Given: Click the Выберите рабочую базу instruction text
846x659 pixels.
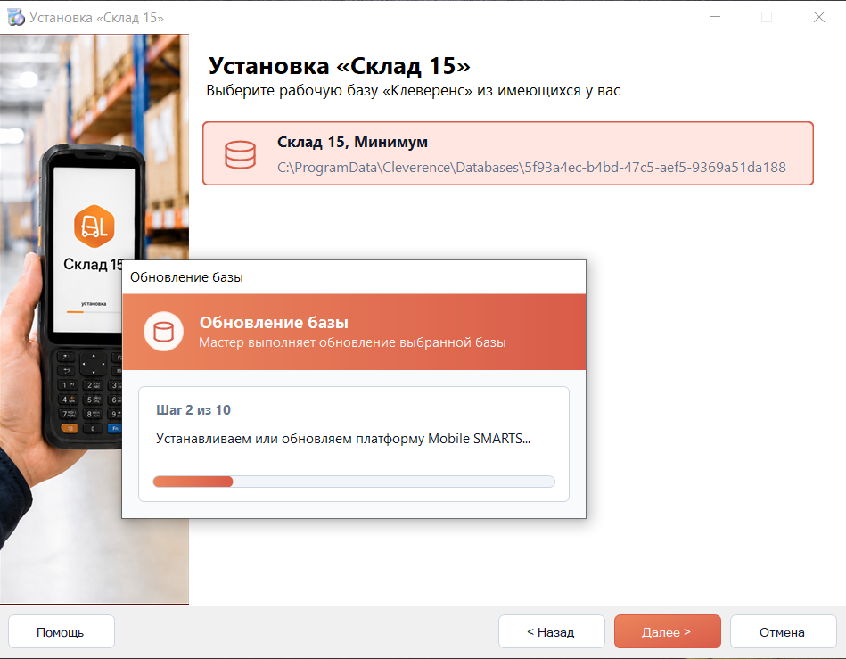Looking at the screenshot, I should coord(414,91).
